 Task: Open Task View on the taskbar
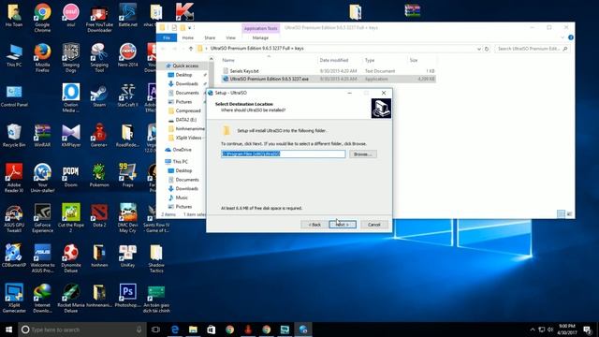click(x=155, y=330)
